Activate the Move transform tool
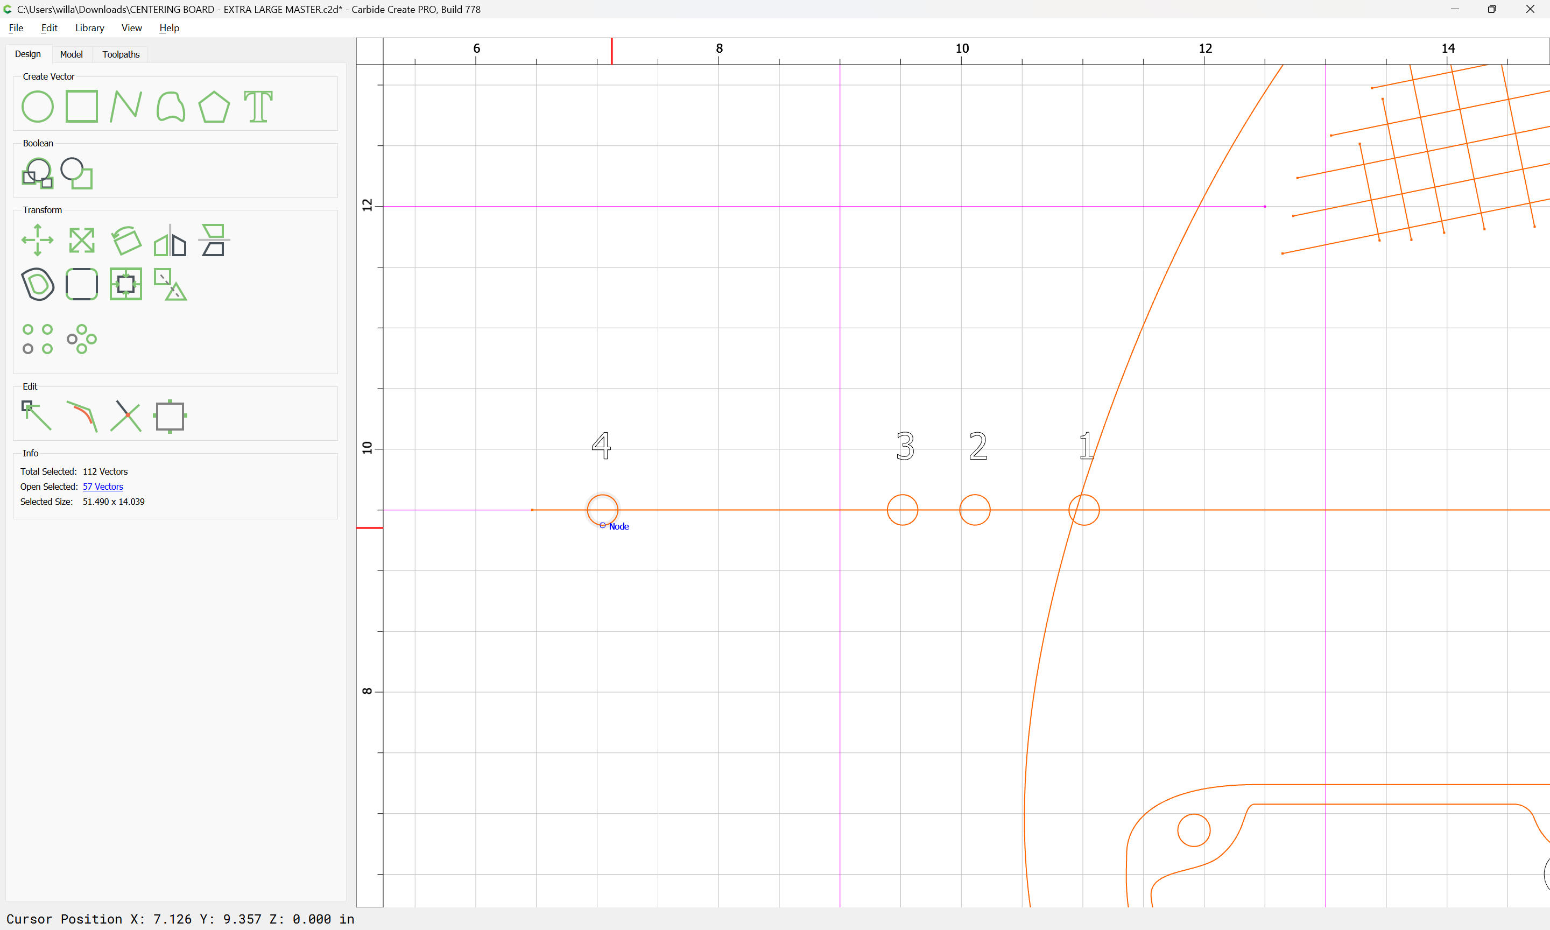Viewport: 1550px width, 930px height. pos(38,240)
